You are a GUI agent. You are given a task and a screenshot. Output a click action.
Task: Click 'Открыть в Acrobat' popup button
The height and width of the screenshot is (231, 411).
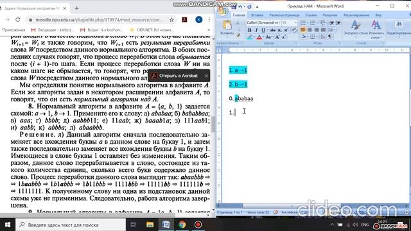pyautogui.click(x=175, y=76)
